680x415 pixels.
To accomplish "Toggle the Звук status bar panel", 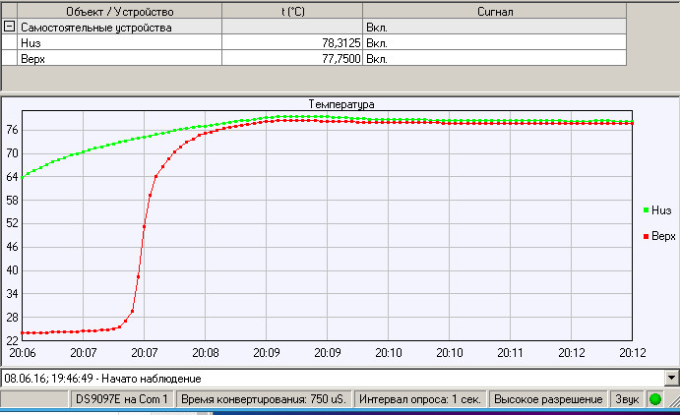I will point(626,399).
